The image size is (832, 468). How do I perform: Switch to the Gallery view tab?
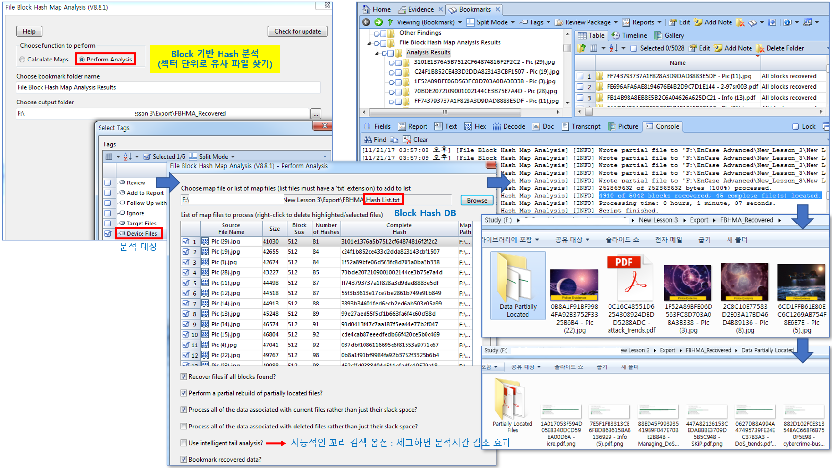tap(669, 35)
